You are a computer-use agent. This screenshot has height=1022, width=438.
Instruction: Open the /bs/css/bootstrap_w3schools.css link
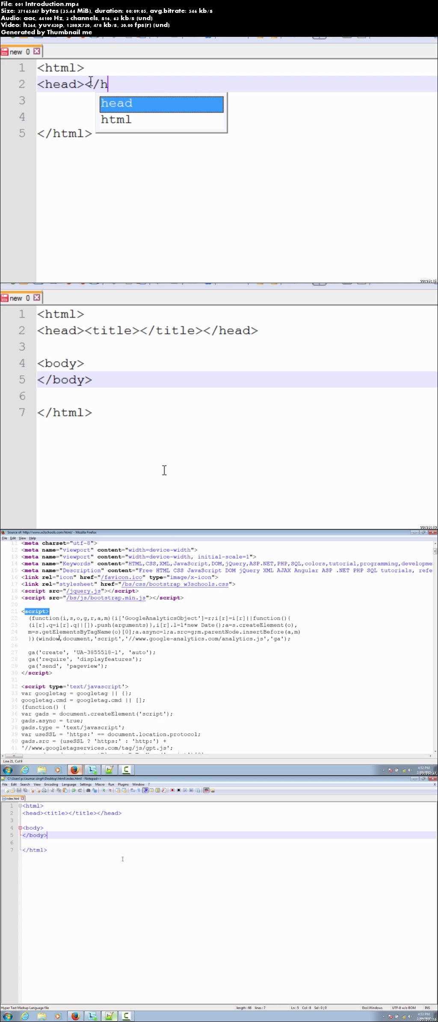(175, 584)
